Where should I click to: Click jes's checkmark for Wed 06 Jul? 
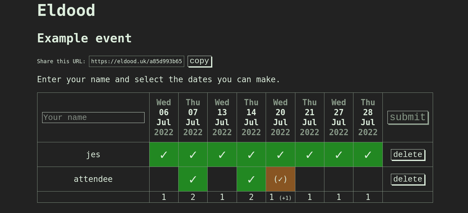coord(164,154)
